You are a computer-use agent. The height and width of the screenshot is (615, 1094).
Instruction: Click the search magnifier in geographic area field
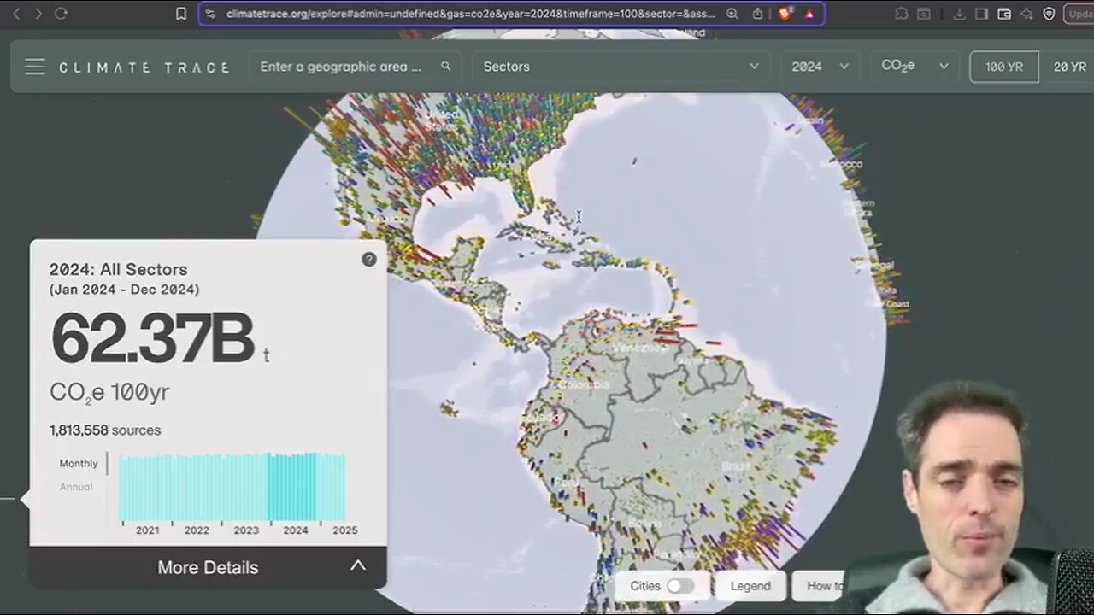pos(445,67)
